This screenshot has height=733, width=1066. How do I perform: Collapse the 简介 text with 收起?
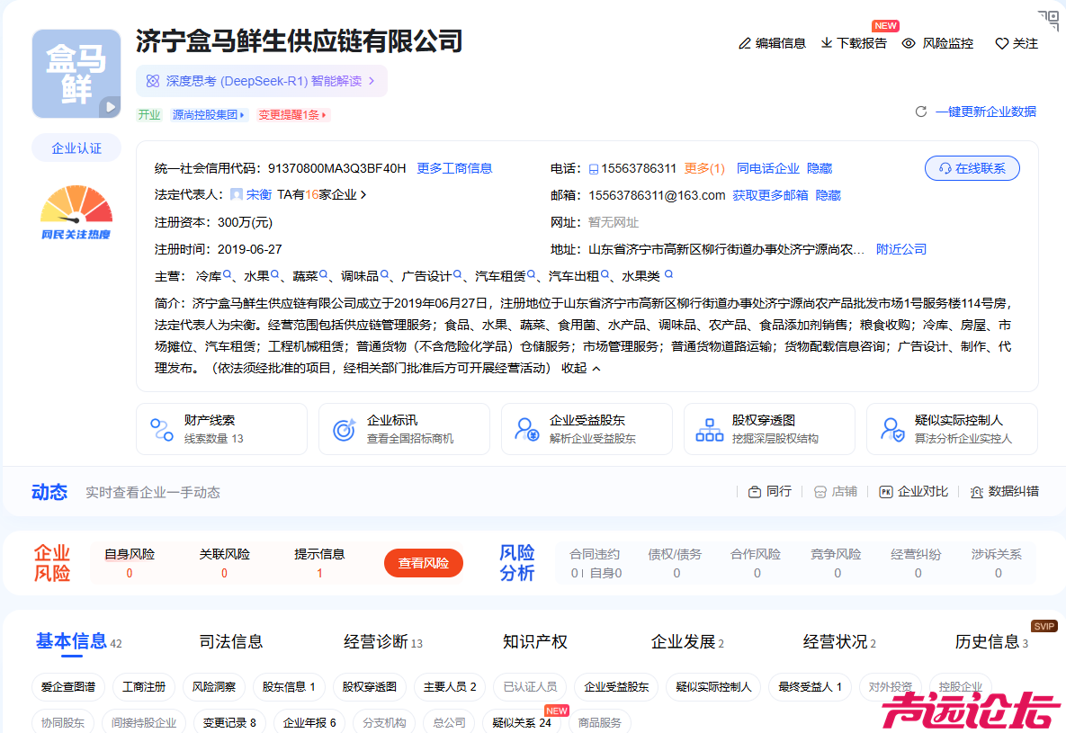[580, 368]
